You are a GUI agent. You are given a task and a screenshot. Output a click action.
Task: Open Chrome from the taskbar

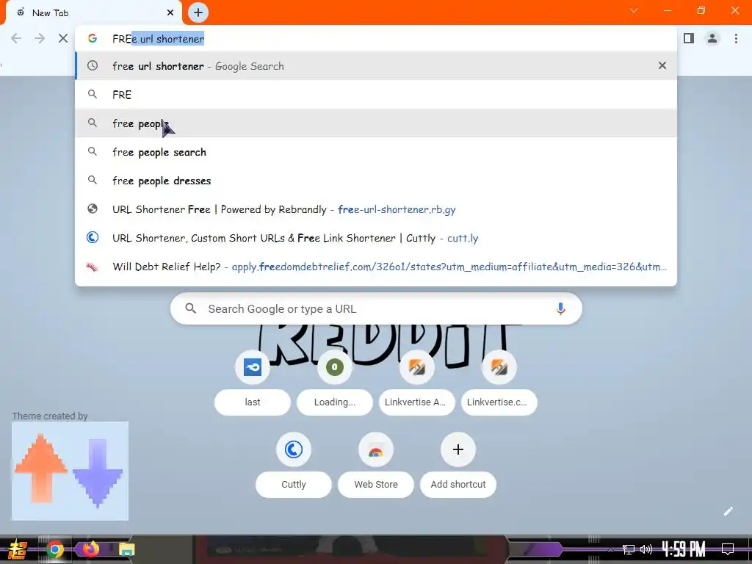tap(54, 549)
